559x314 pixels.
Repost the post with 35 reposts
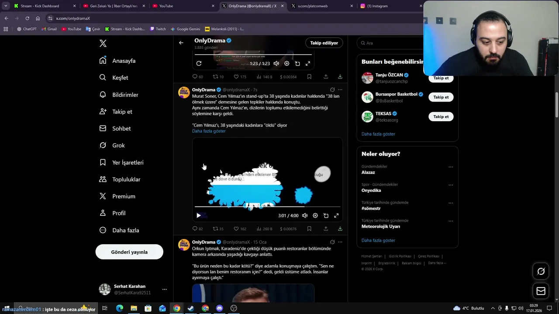[218, 229]
